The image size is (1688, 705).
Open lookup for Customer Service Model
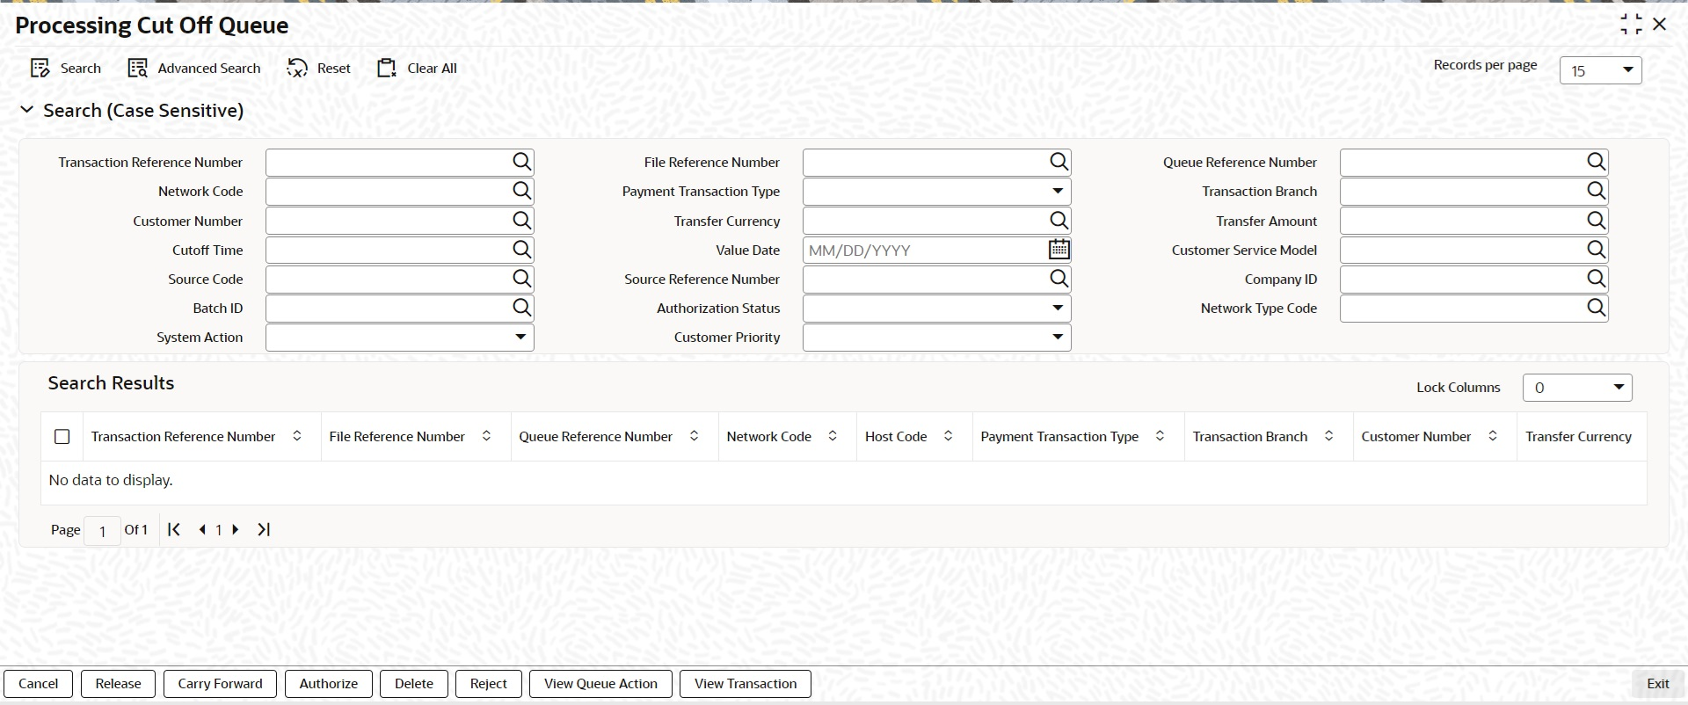click(x=1596, y=250)
